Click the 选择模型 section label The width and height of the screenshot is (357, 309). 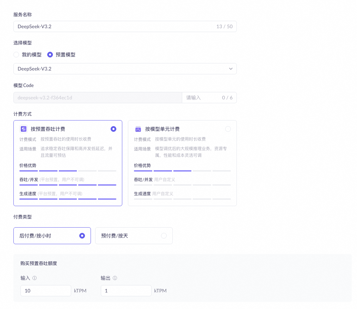23,43
